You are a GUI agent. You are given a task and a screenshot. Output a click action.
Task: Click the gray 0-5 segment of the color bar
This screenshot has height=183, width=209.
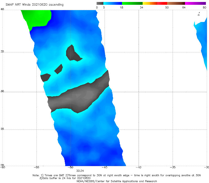pyautogui.click(x=100, y=3)
